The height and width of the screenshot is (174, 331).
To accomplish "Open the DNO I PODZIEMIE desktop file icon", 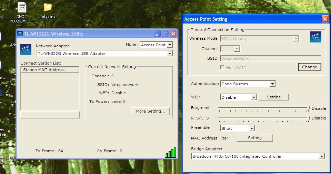I will click(x=22, y=12).
